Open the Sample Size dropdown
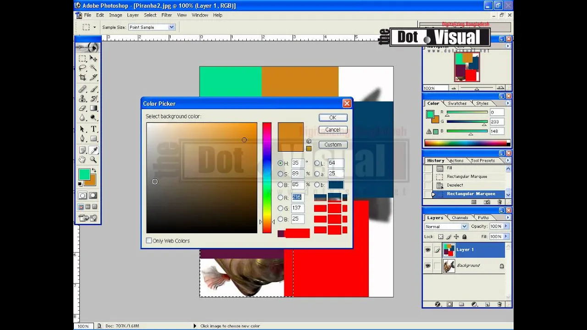Image resolution: width=587 pixels, height=330 pixels. pos(172,27)
